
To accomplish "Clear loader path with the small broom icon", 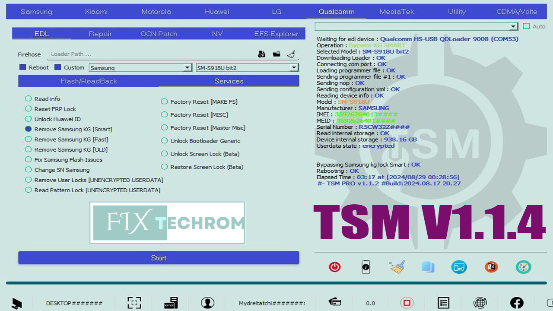I will pyautogui.click(x=291, y=54).
